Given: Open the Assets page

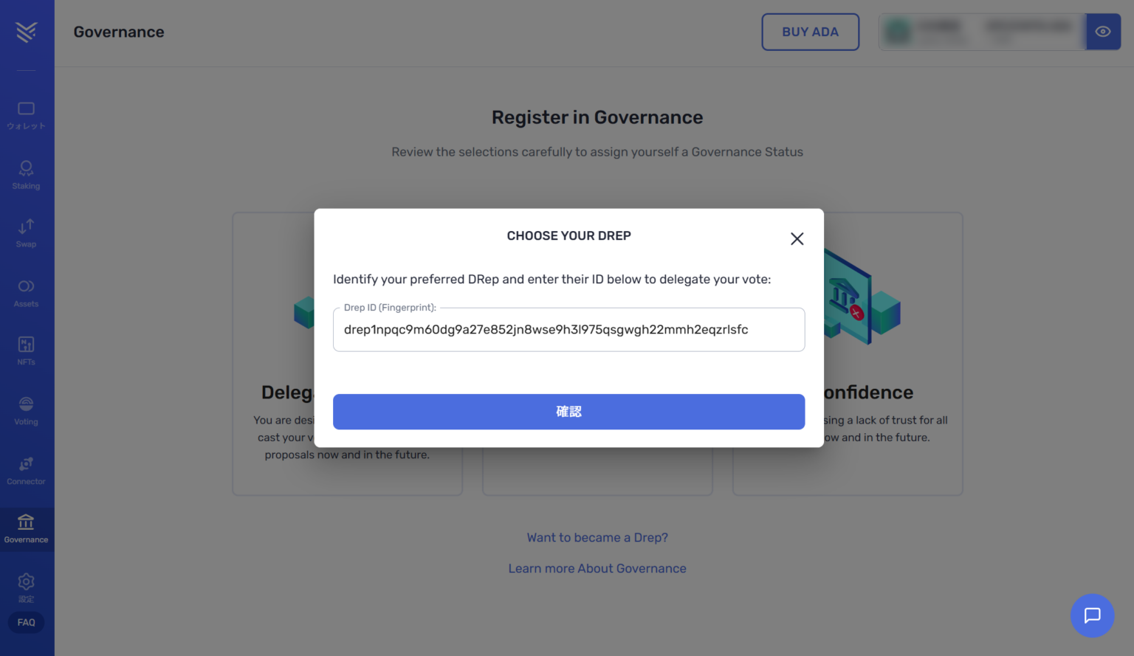Looking at the screenshot, I should tap(27, 293).
